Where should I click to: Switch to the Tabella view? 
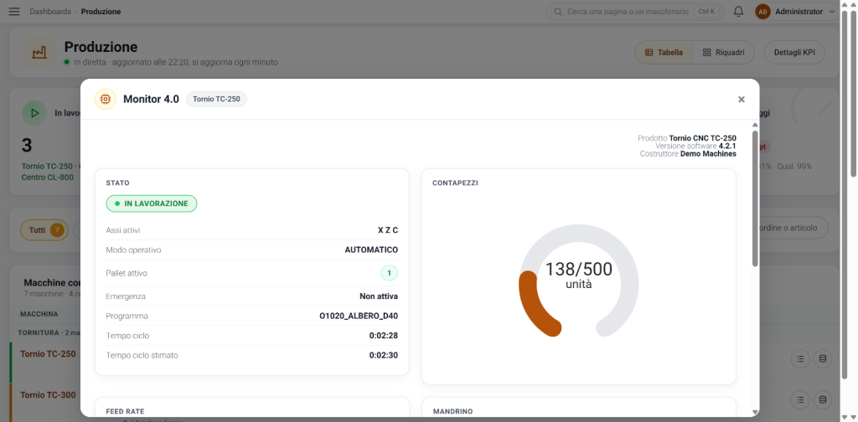(x=664, y=53)
